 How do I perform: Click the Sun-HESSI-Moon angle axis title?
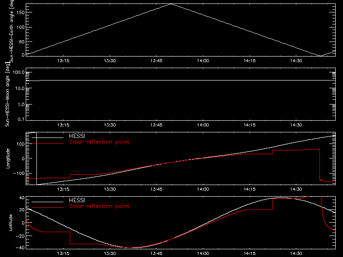coord(7,94)
